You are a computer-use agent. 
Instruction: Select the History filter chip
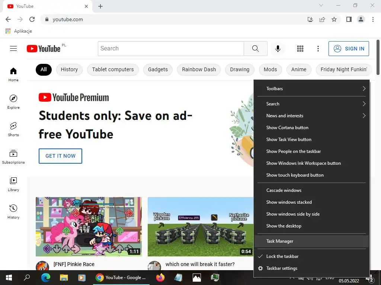(69, 69)
